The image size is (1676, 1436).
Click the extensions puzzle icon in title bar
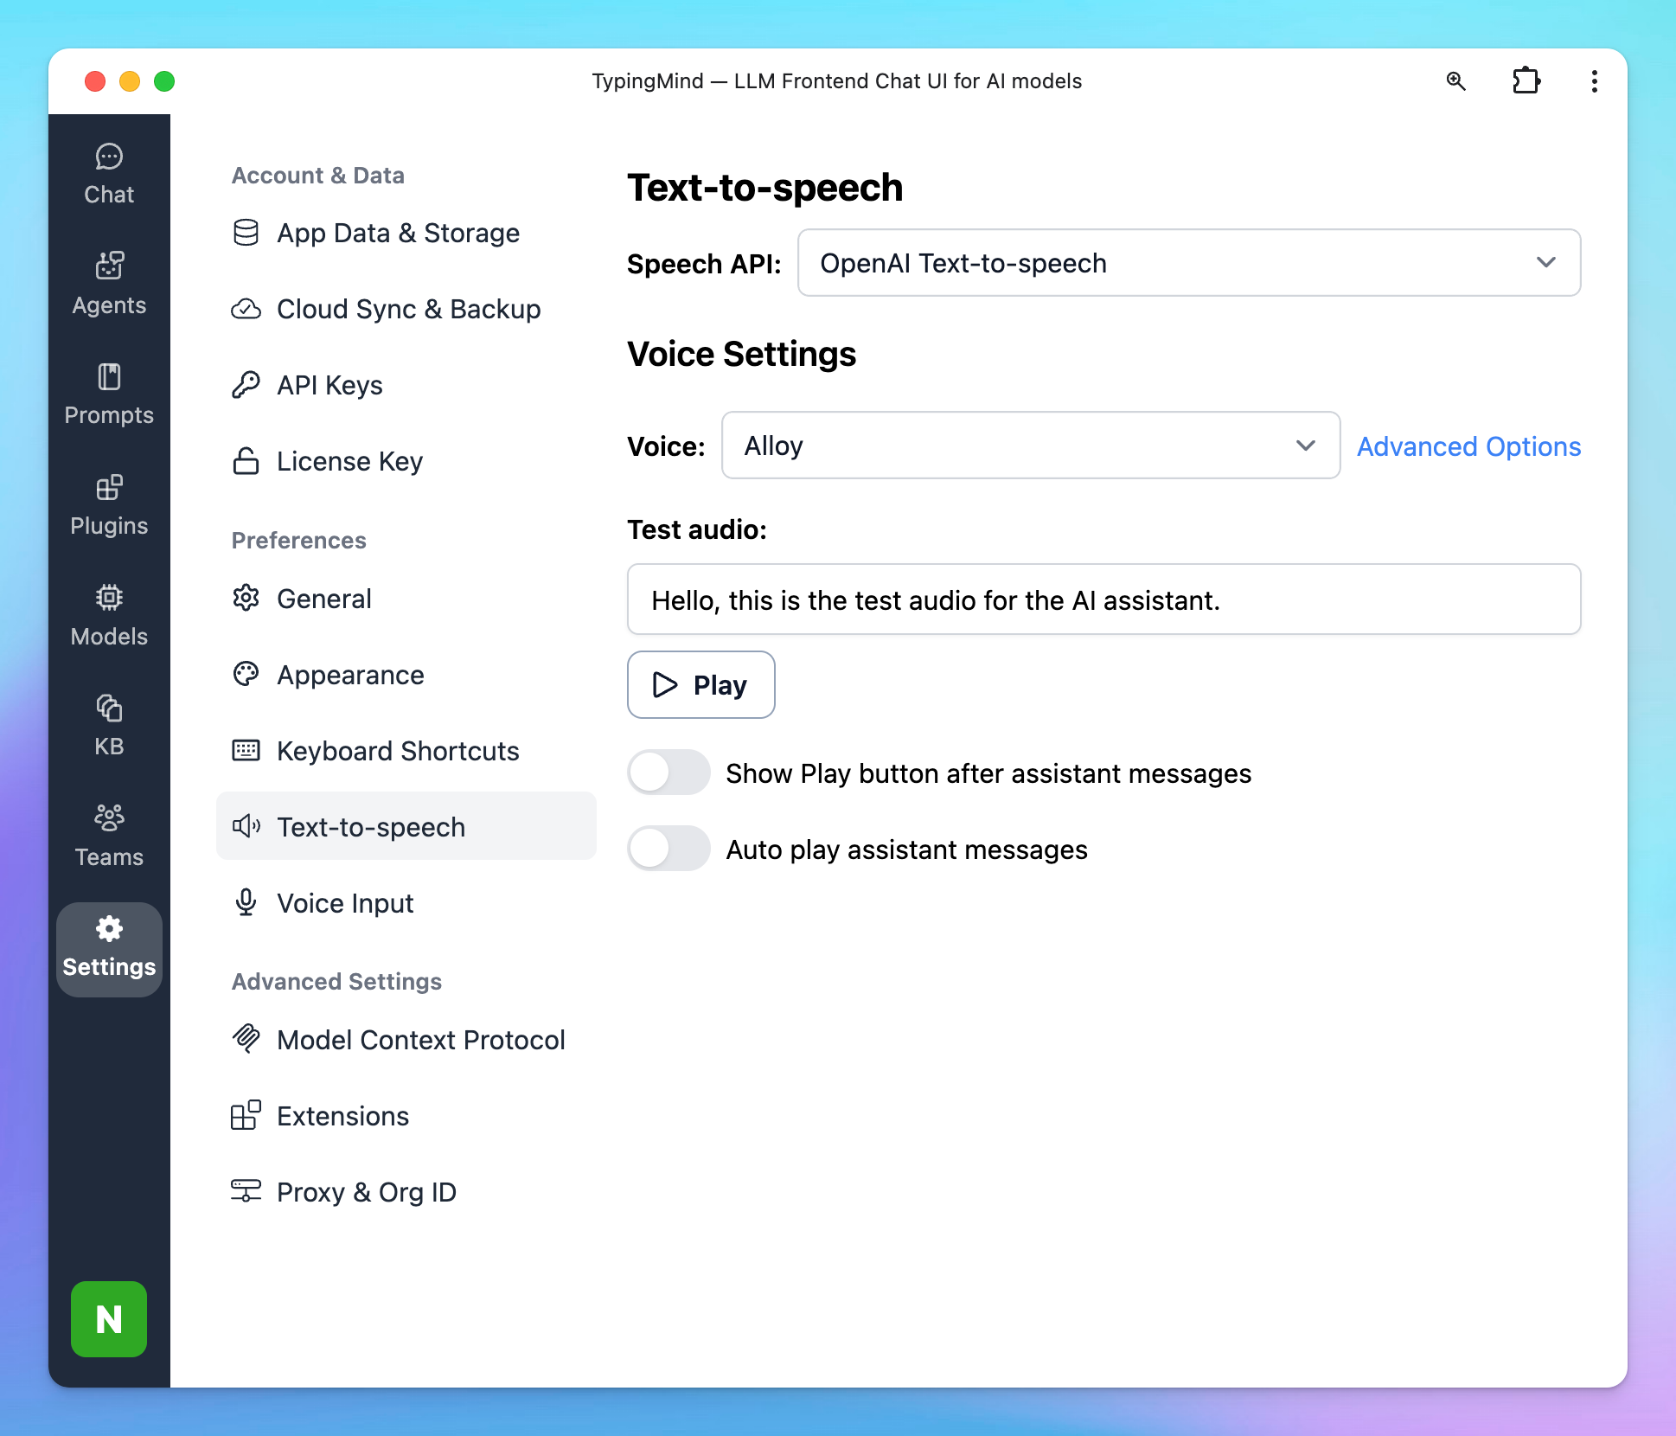[x=1526, y=81]
